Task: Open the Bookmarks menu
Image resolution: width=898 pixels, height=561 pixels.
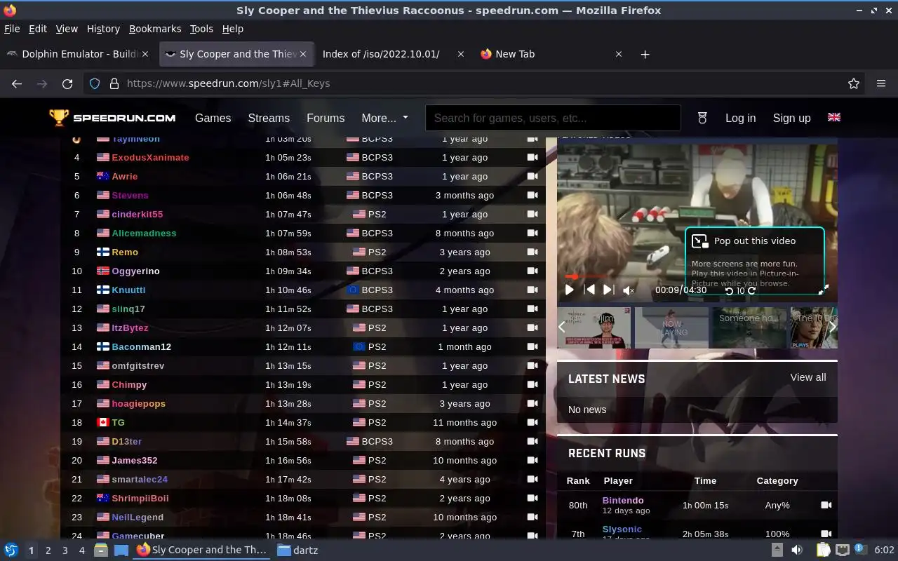Action: coord(155,29)
